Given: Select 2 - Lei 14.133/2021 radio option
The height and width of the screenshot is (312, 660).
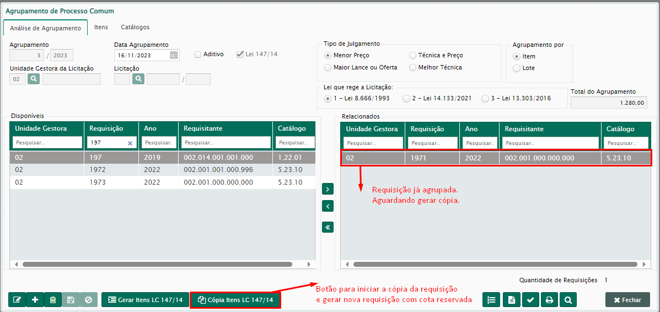Looking at the screenshot, I should tap(406, 99).
